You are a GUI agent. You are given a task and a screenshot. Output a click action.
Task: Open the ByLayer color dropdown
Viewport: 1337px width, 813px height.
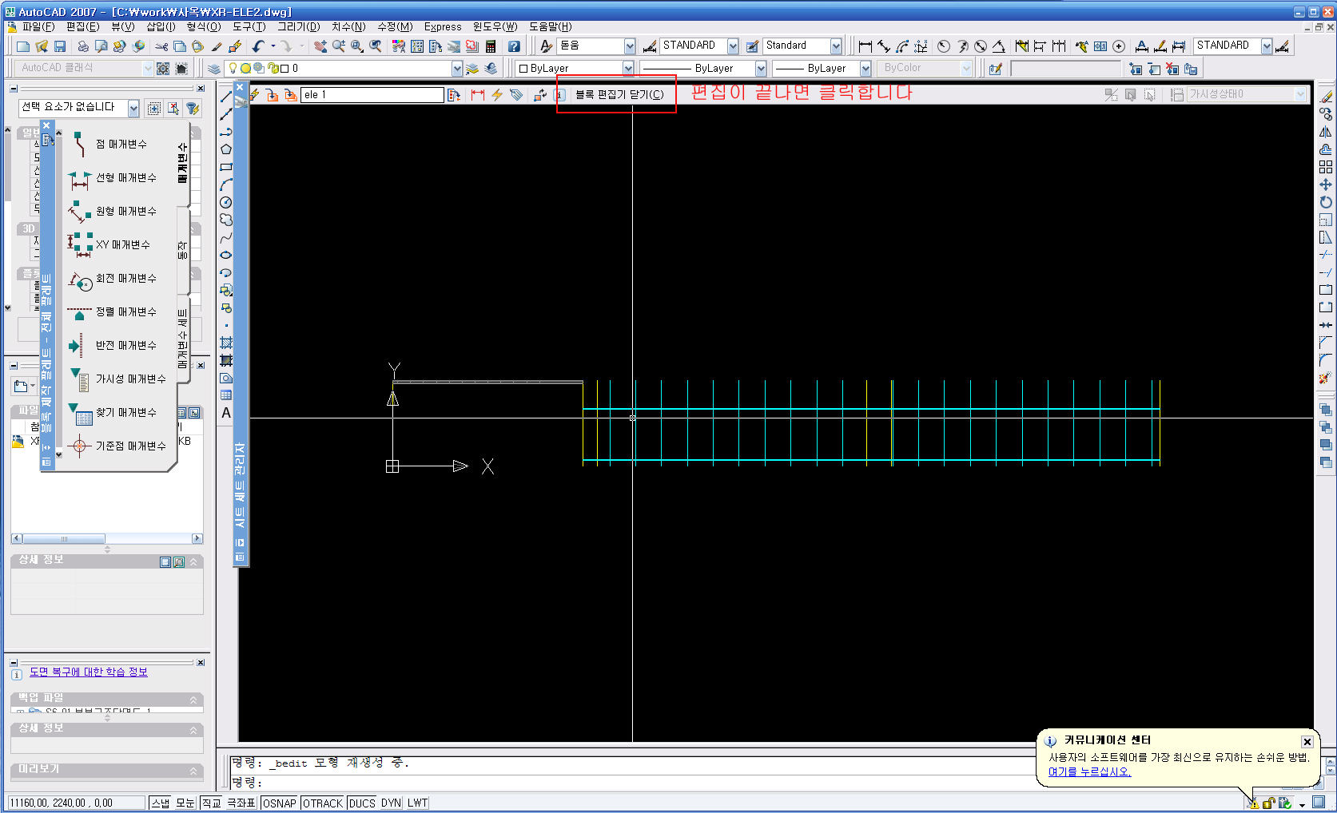click(x=628, y=69)
